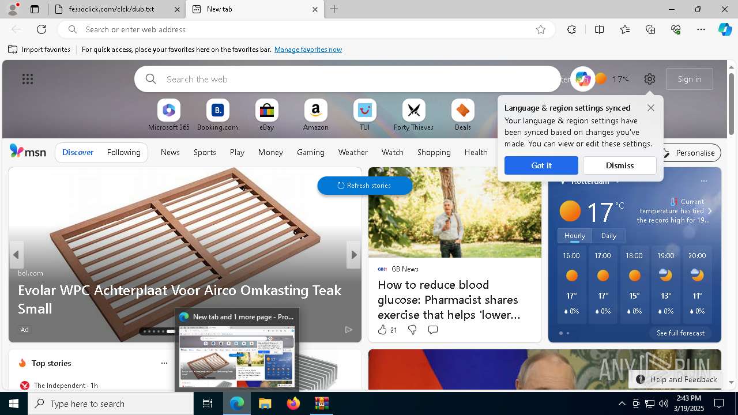Go back with the browser back arrow
This screenshot has height=415, width=738.
tap(16, 29)
